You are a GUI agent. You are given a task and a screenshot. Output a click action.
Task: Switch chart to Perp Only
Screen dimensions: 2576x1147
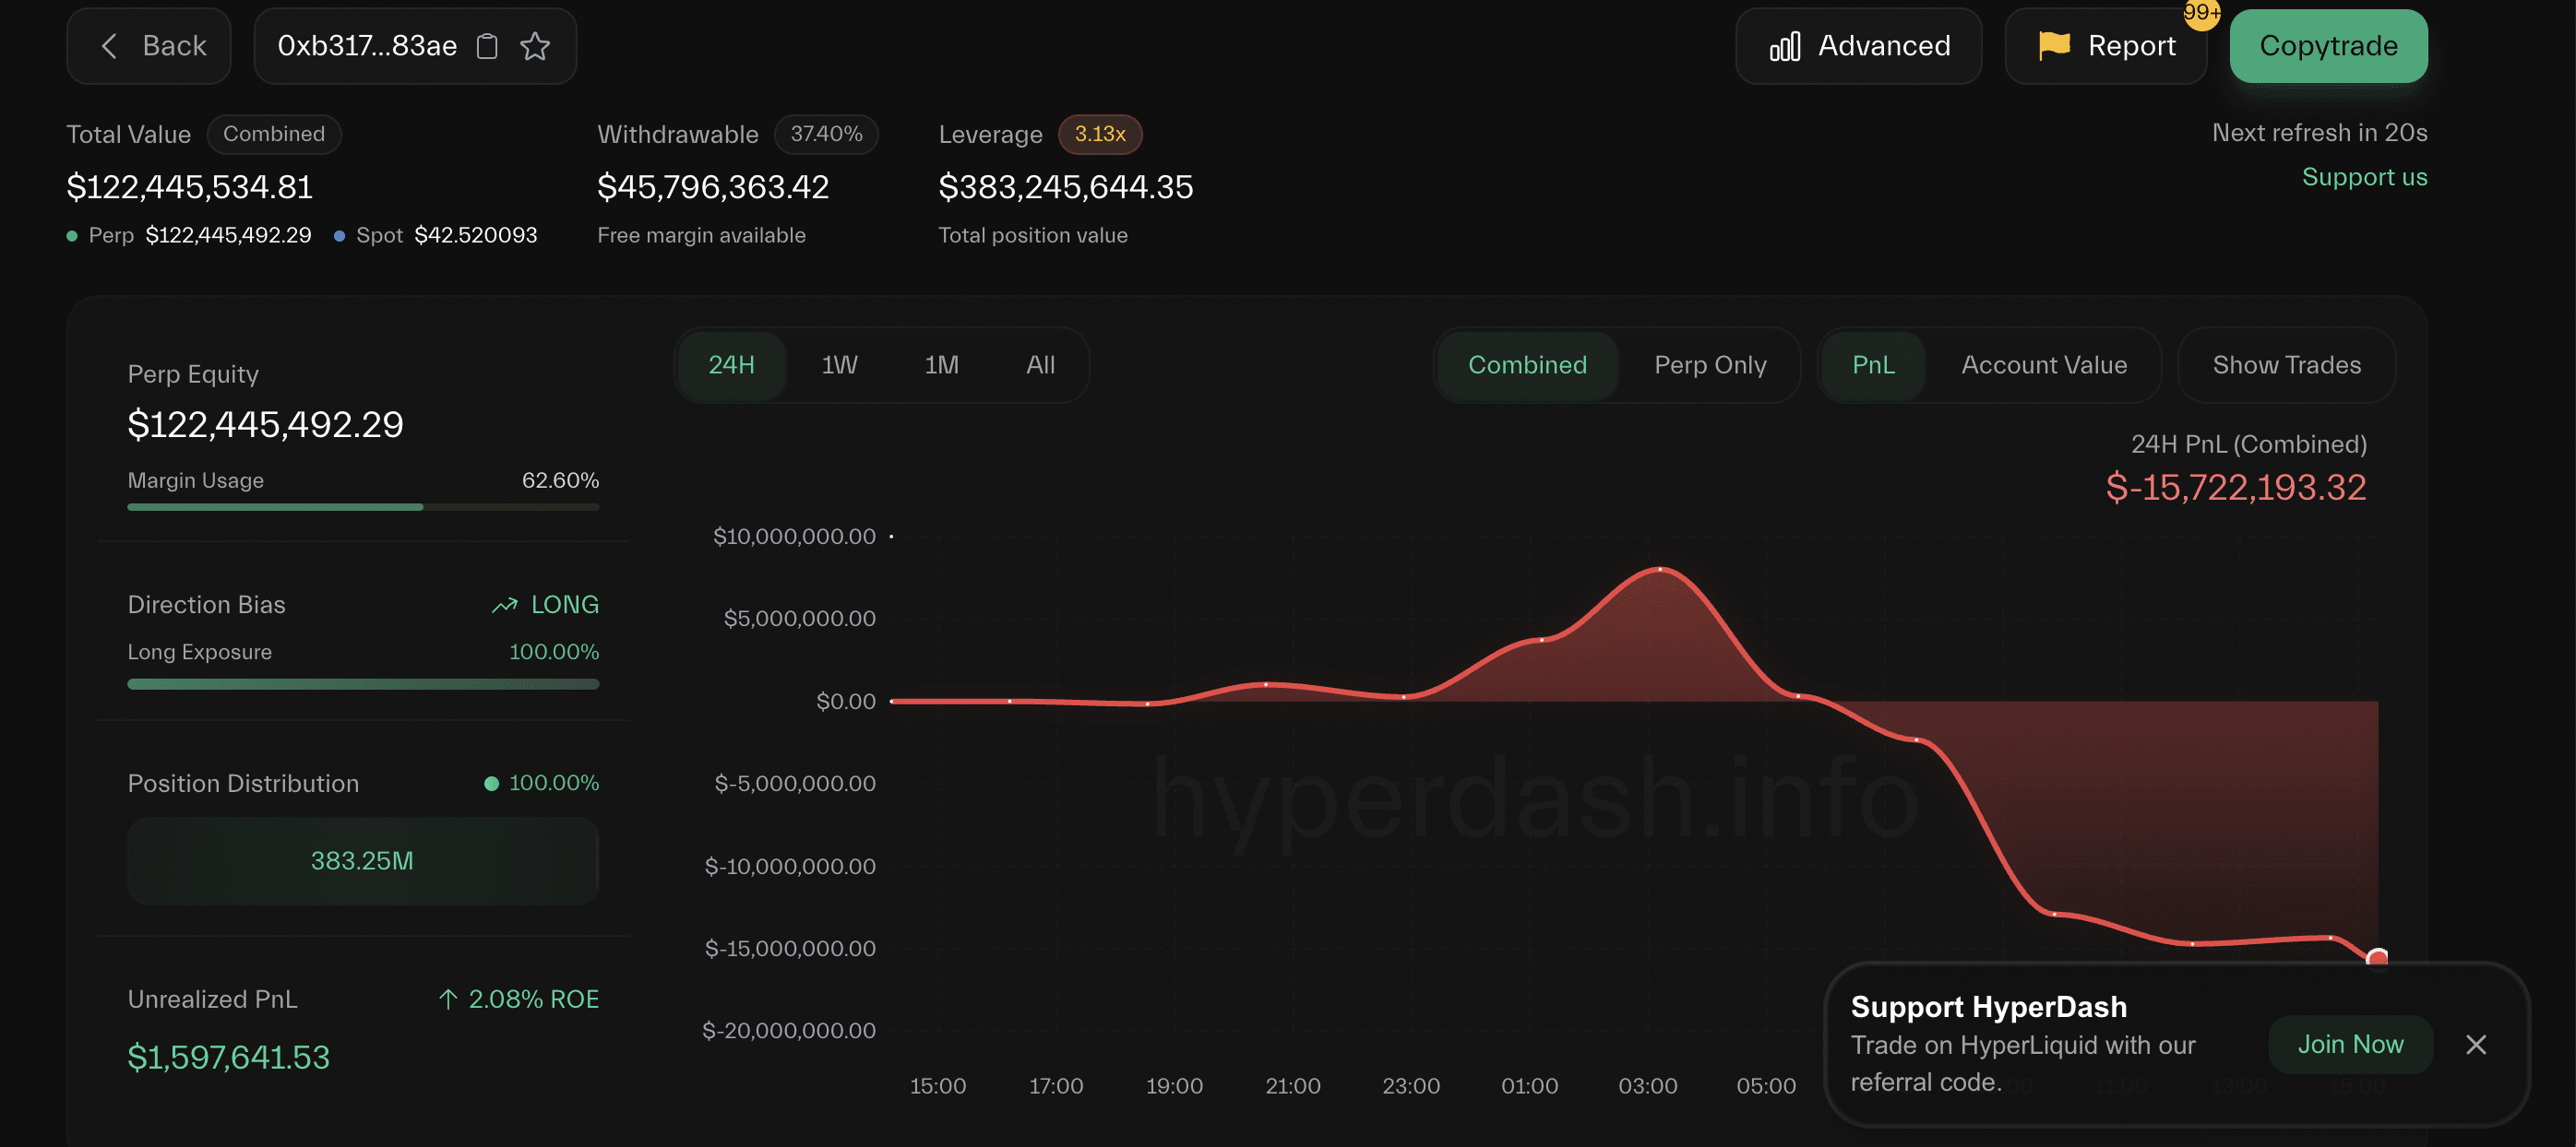pyautogui.click(x=1709, y=365)
